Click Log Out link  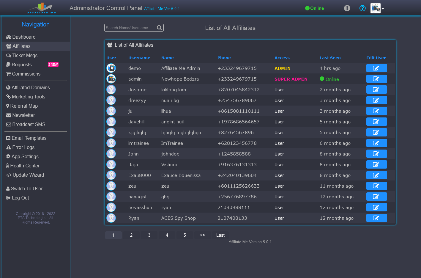tap(20, 198)
